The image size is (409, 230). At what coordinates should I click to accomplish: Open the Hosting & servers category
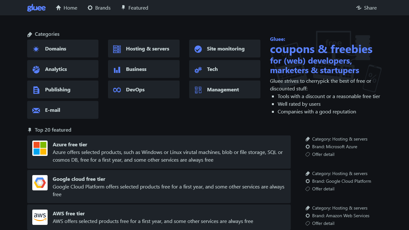coord(144,49)
